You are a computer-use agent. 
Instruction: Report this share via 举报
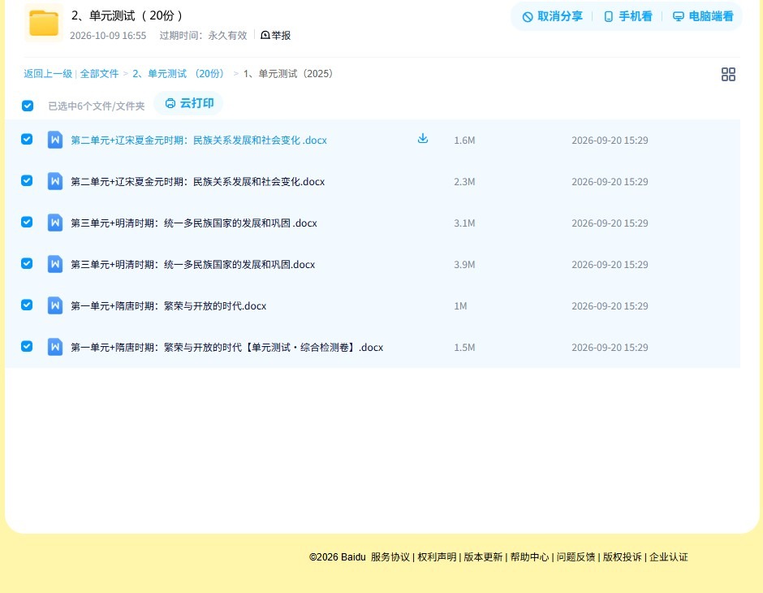coord(275,35)
